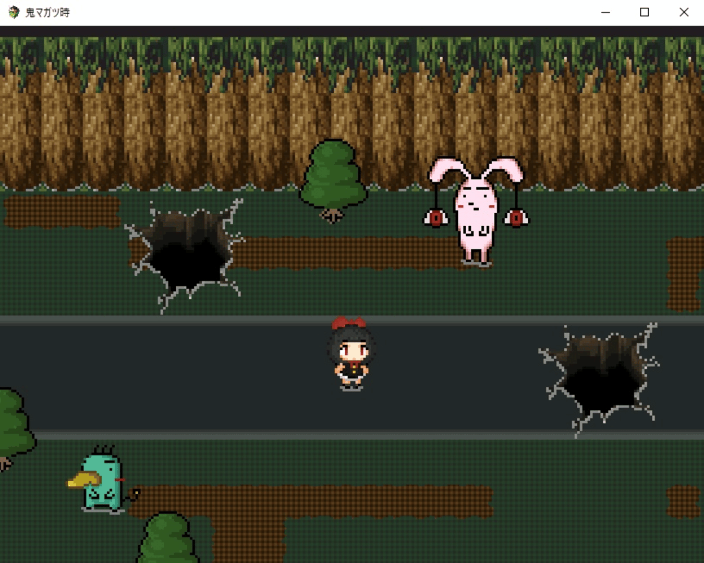Minimize the game window
Viewport: 704px width, 563px height.
click(x=605, y=12)
